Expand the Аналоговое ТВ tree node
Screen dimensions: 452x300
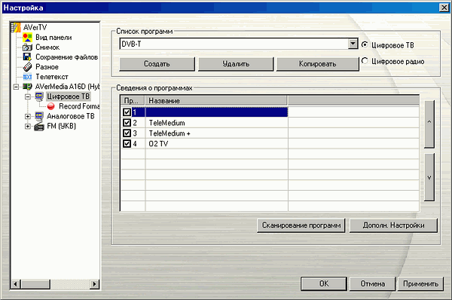(28, 117)
